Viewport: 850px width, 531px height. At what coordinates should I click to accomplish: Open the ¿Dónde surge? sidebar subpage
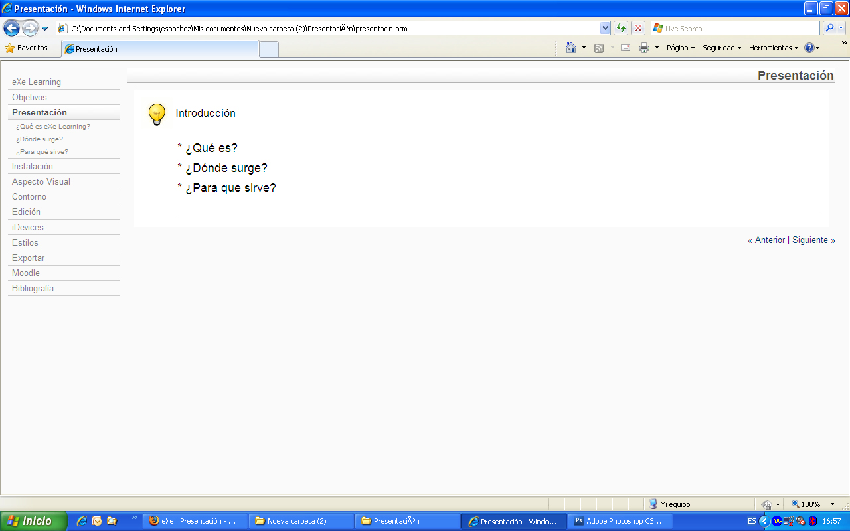click(39, 139)
